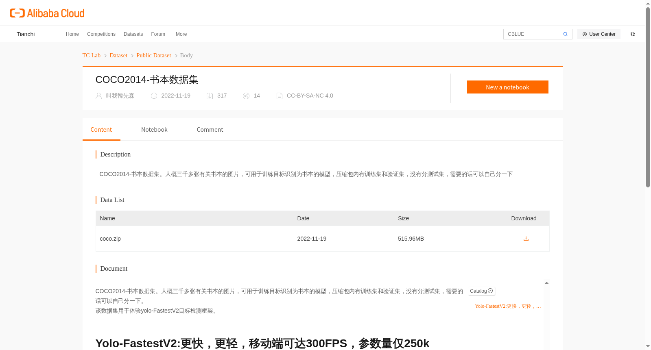The height and width of the screenshot is (350, 651).
Task: Click the language switch icon beside User Center
Action: click(x=633, y=34)
